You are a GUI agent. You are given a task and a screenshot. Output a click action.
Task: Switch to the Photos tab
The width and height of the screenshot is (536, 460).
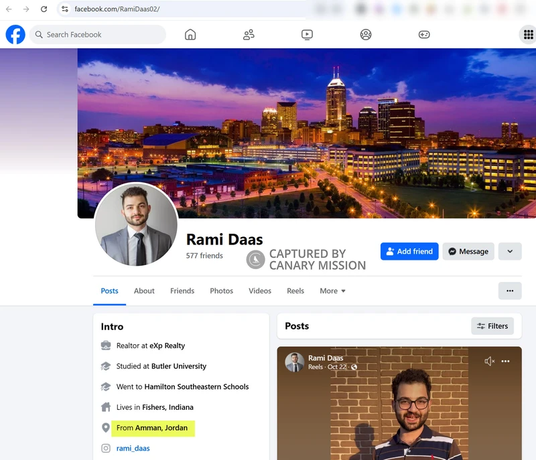tap(221, 291)
